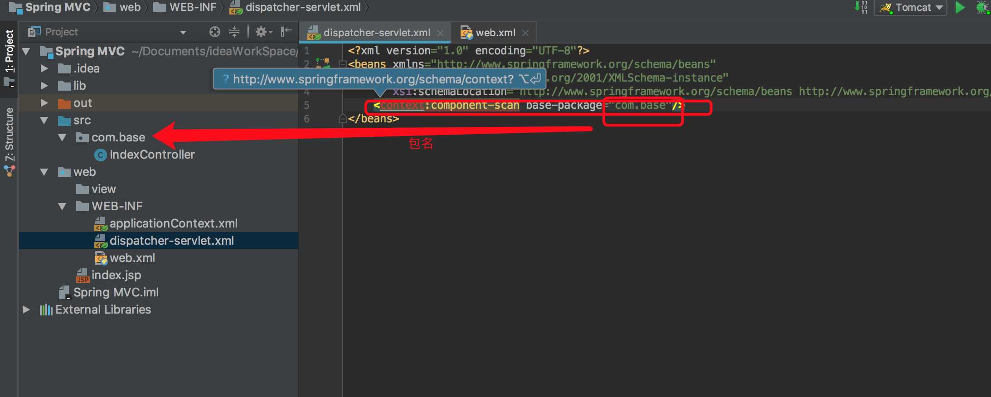Viewport: 991px width, 397px height.
Task: Collapse the web folder
Action: click(x=44, y=172)
